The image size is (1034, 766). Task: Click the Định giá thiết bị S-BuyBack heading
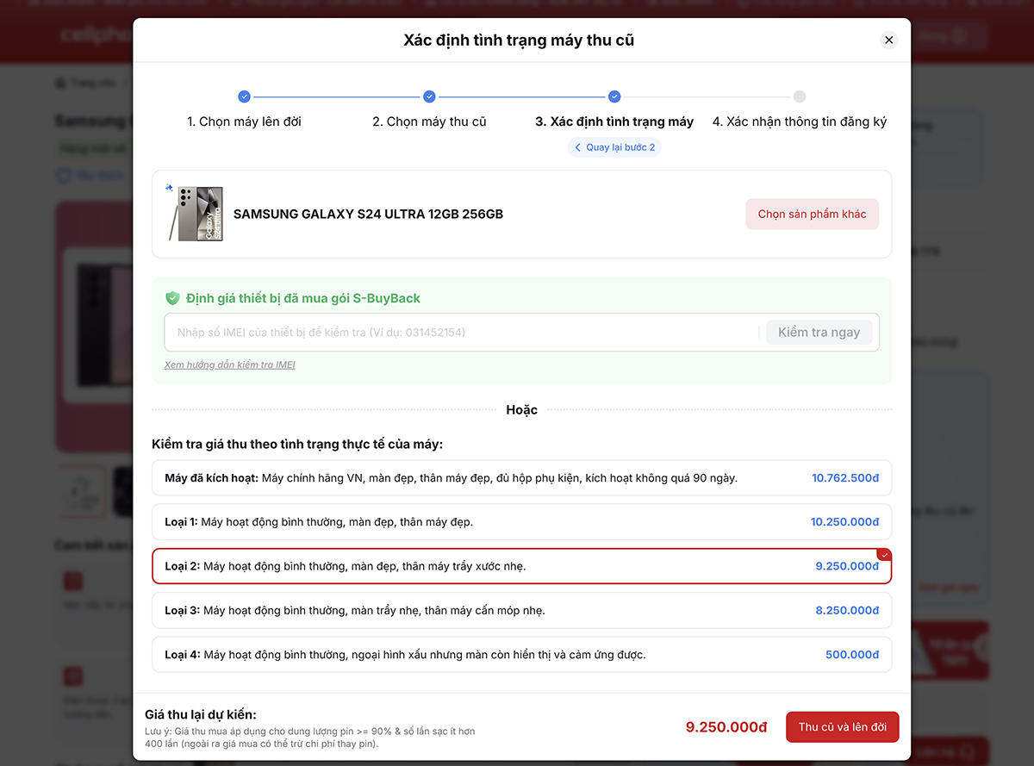pyautogui.click(x=303, y=298)
